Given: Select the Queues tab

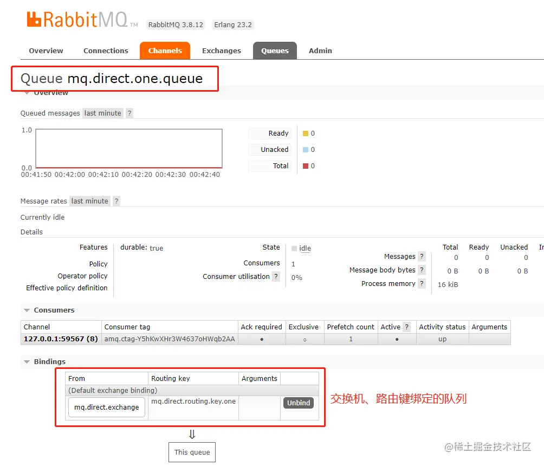Looking at the screenshot, I should pos(275,51).
